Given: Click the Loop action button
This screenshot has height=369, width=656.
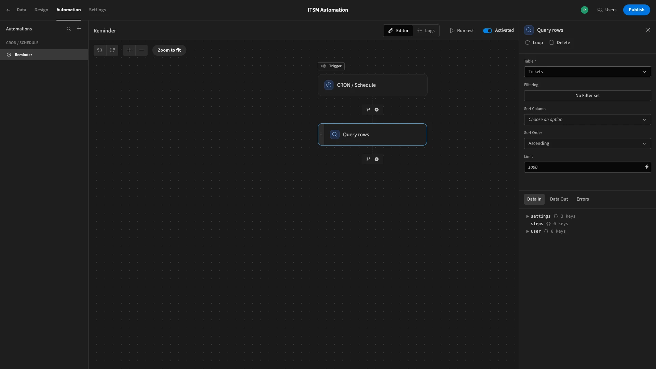Looking at the screenshot, I should [534, 43].
